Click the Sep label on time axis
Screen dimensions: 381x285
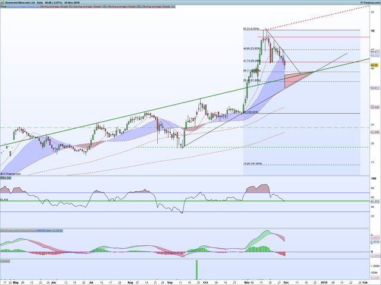(x=170, y=283)
